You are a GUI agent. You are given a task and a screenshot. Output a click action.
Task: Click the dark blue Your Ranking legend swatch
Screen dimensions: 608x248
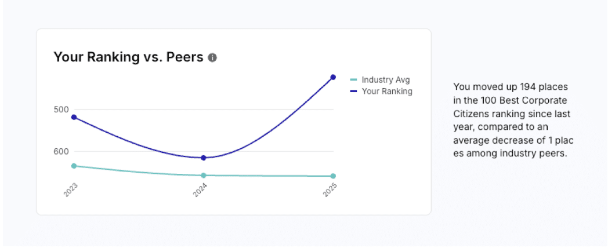[354, 91]
